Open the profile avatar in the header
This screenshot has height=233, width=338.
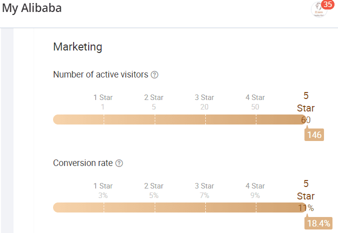click(318, 10)
